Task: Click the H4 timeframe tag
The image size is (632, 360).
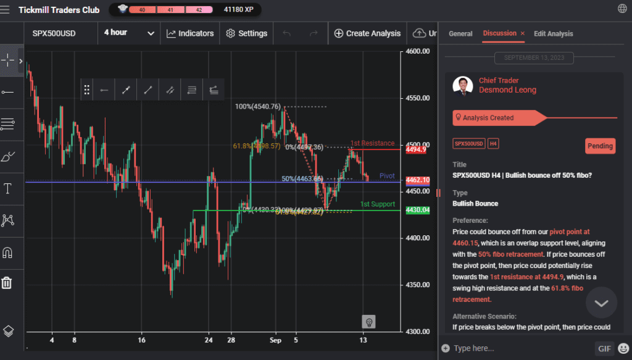Action: click(493, 143)
